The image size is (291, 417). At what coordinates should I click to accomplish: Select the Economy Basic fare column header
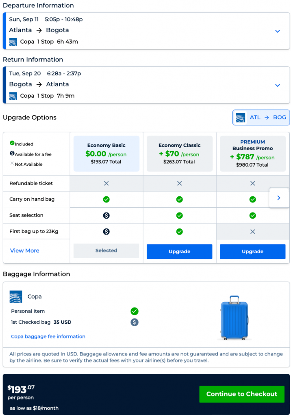tap(106, 153)
